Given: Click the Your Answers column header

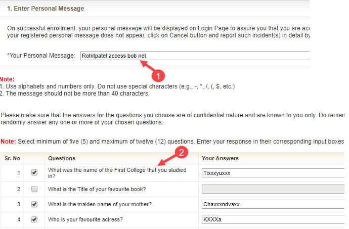Looking at the screenshot, I should click(x=220, y=158).
